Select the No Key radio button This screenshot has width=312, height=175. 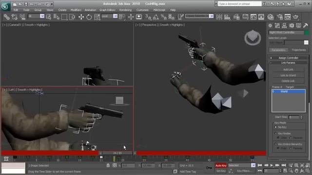point(275,127)
